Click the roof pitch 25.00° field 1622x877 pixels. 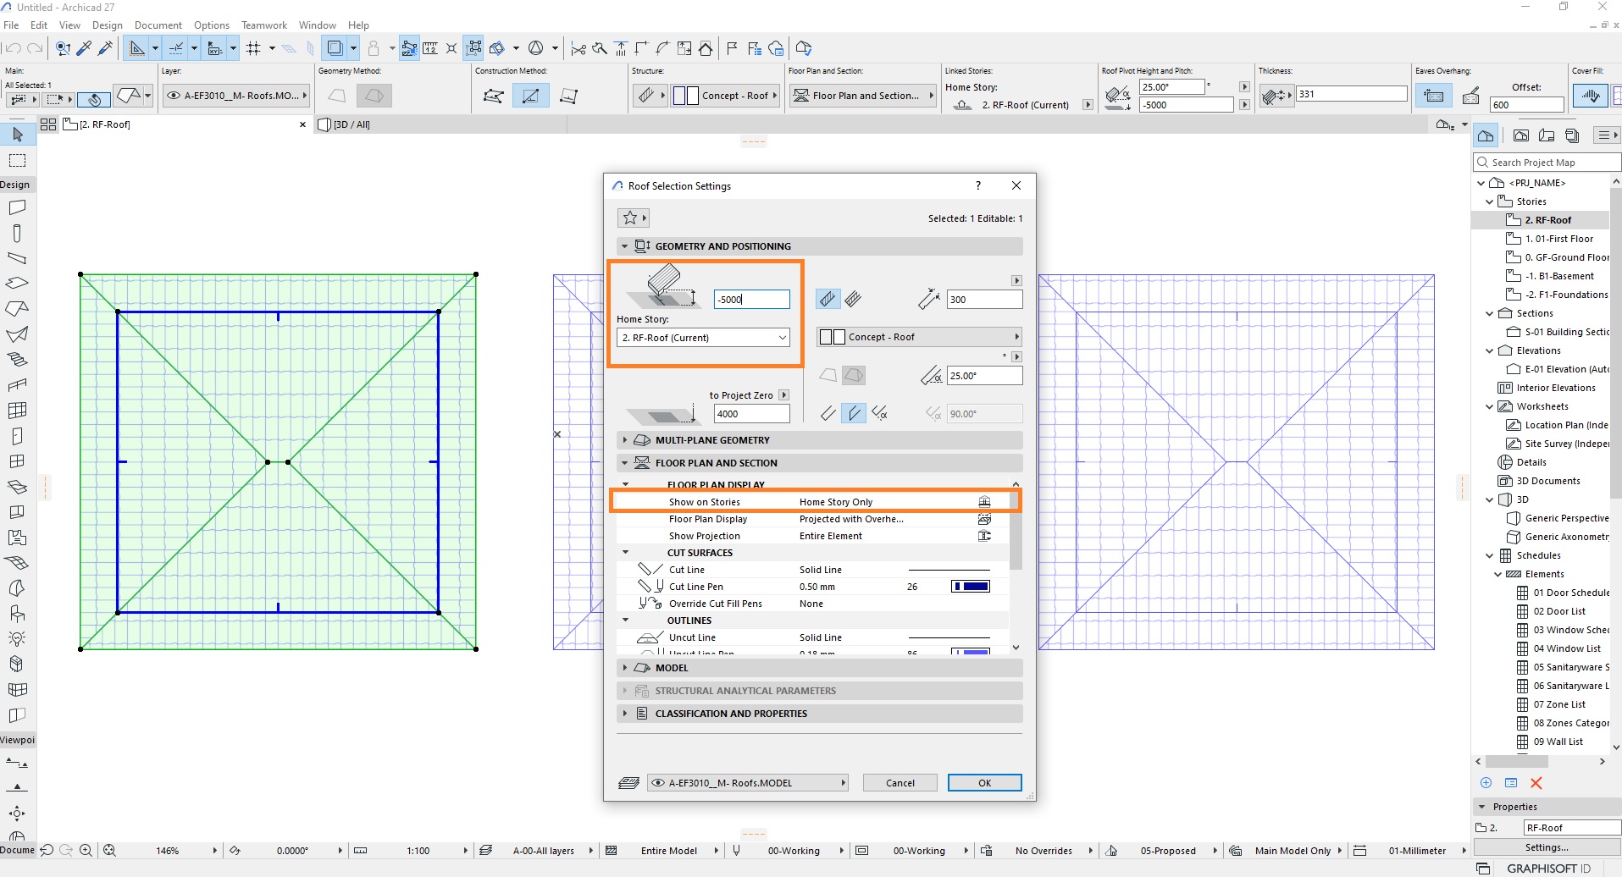(x=984, y=376)
